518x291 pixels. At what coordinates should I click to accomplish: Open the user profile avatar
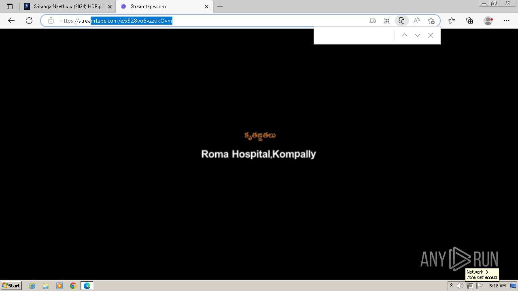pos(488,21)
